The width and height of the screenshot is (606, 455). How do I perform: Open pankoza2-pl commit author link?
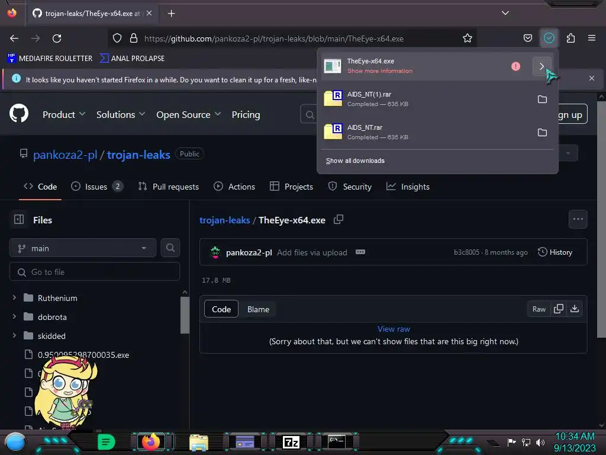pyautogui.click(x=249, y=252)
